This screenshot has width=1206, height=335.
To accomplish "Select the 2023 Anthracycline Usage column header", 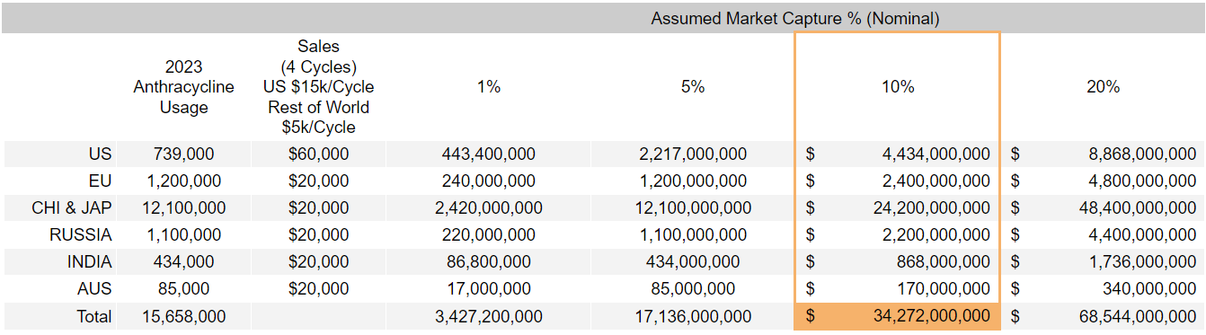I will click(183, 87).
